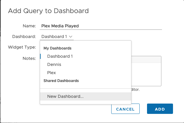Select Dashboard 1 from the list
This screenshot has width=184, height=123.
click(60, 56)
